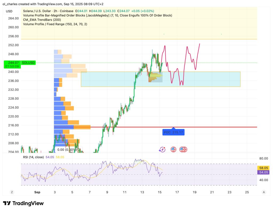Click the A button on the time axis
Screen dimensions: 273x211
264,192
